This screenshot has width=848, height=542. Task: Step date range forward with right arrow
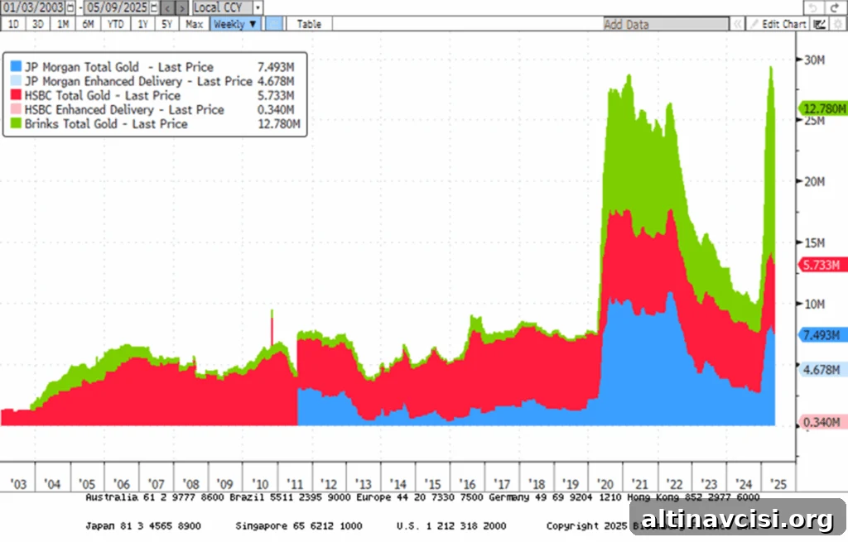[182, 7]
